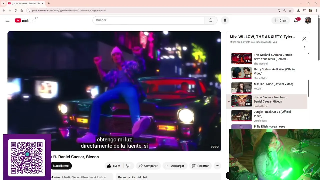Open the #Justice hashtag link
This screenshot has width=320, height=180.
pos(100,177)
